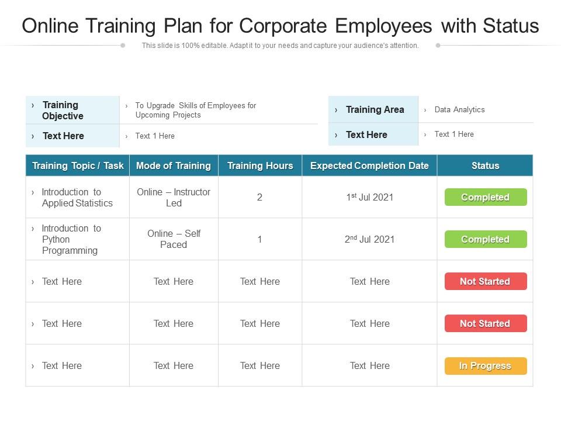
Task: Select the Online – Instructor Led cell
Action: coord(174,198)
